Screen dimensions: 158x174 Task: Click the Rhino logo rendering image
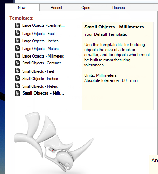click(54, 141)
